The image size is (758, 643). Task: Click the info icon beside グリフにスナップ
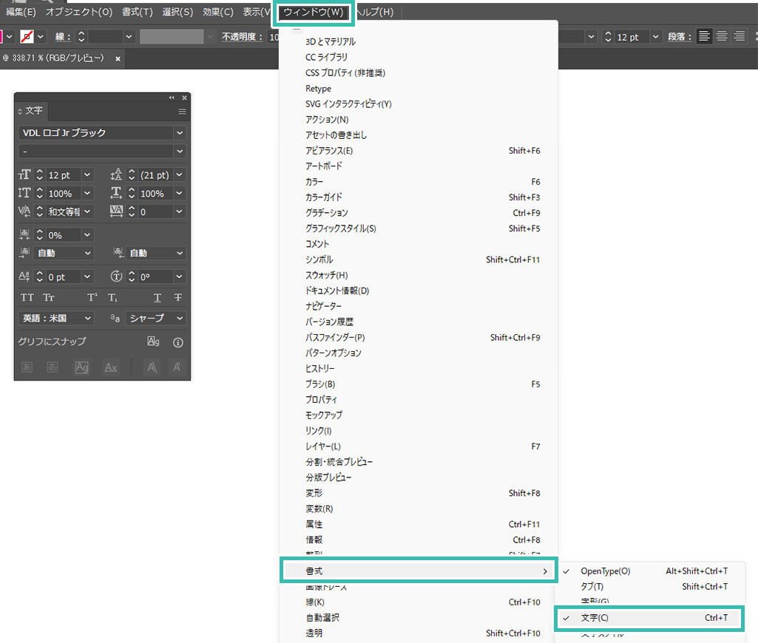click(178, 342)
